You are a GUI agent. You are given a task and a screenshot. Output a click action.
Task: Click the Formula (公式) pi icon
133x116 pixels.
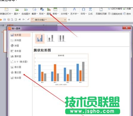(90, 10)
